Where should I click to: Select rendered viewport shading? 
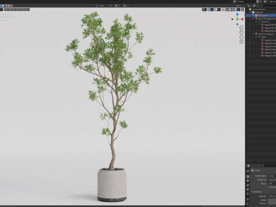tap(236, 10)
